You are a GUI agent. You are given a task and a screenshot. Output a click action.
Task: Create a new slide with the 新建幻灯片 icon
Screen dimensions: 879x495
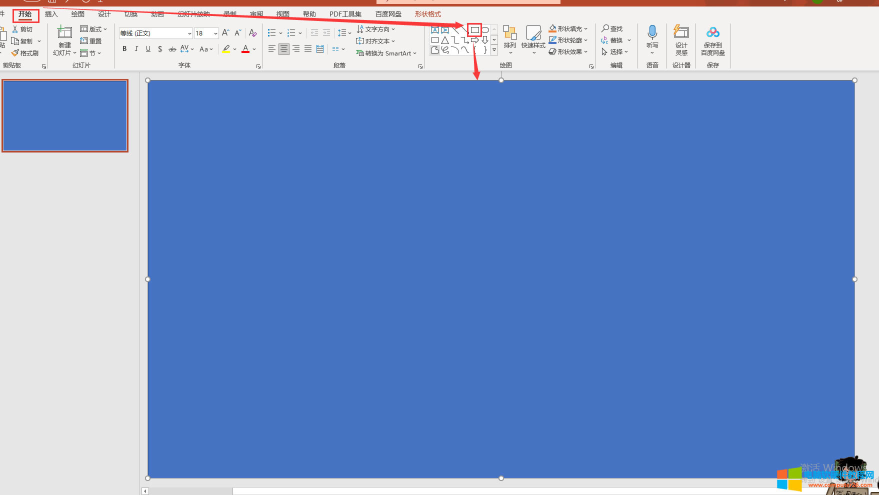[64, 33]
